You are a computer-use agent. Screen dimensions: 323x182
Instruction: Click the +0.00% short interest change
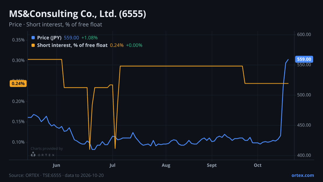134,45
